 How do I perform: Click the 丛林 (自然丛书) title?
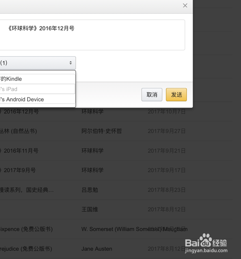tap(18, 131)
